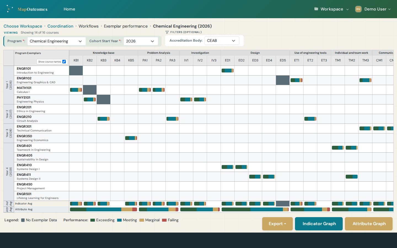Click the ENGR401 bar under TM1
397x248 pixels.
point(338,148)
